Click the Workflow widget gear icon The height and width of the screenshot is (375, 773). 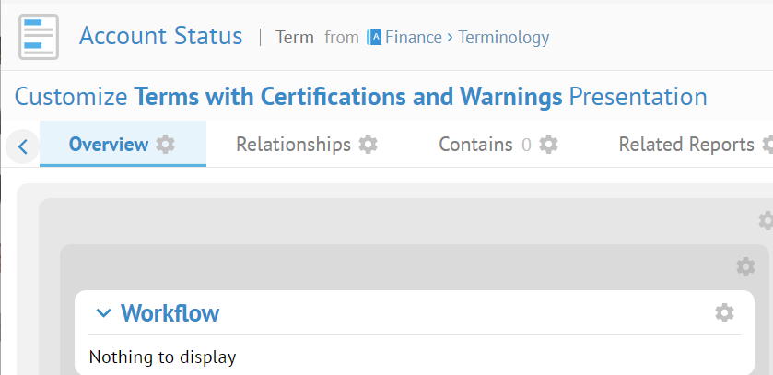coord(724,313)
